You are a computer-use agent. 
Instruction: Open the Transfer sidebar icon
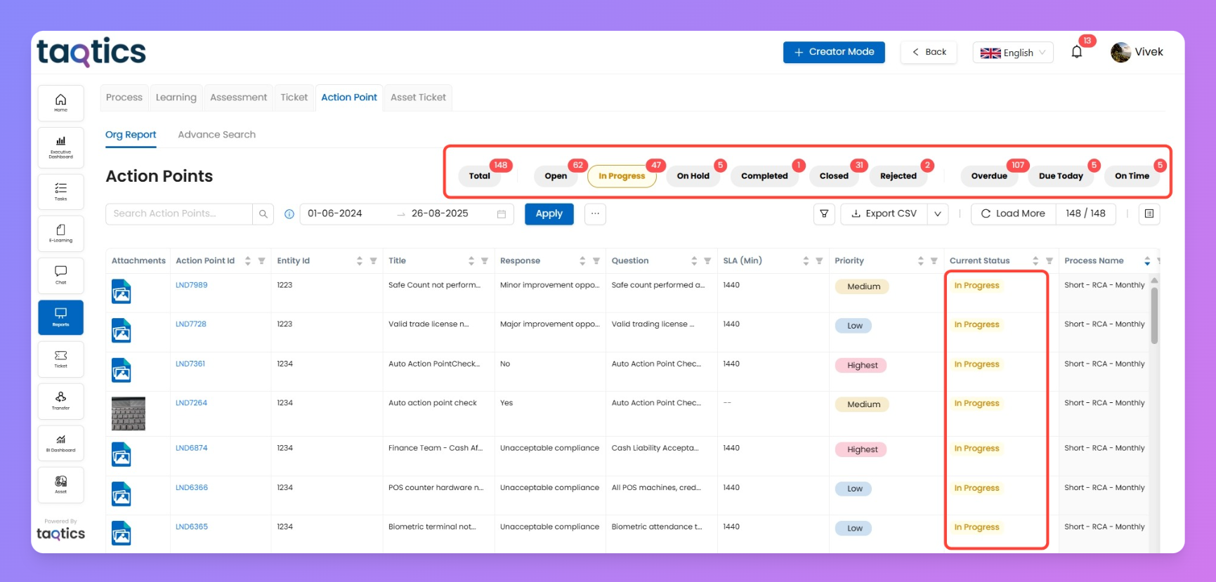(x=61, y=401)
